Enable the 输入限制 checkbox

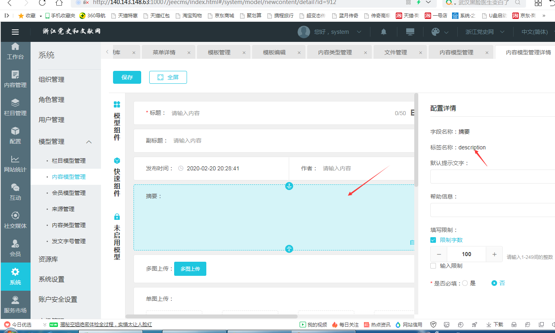[433, 266]
